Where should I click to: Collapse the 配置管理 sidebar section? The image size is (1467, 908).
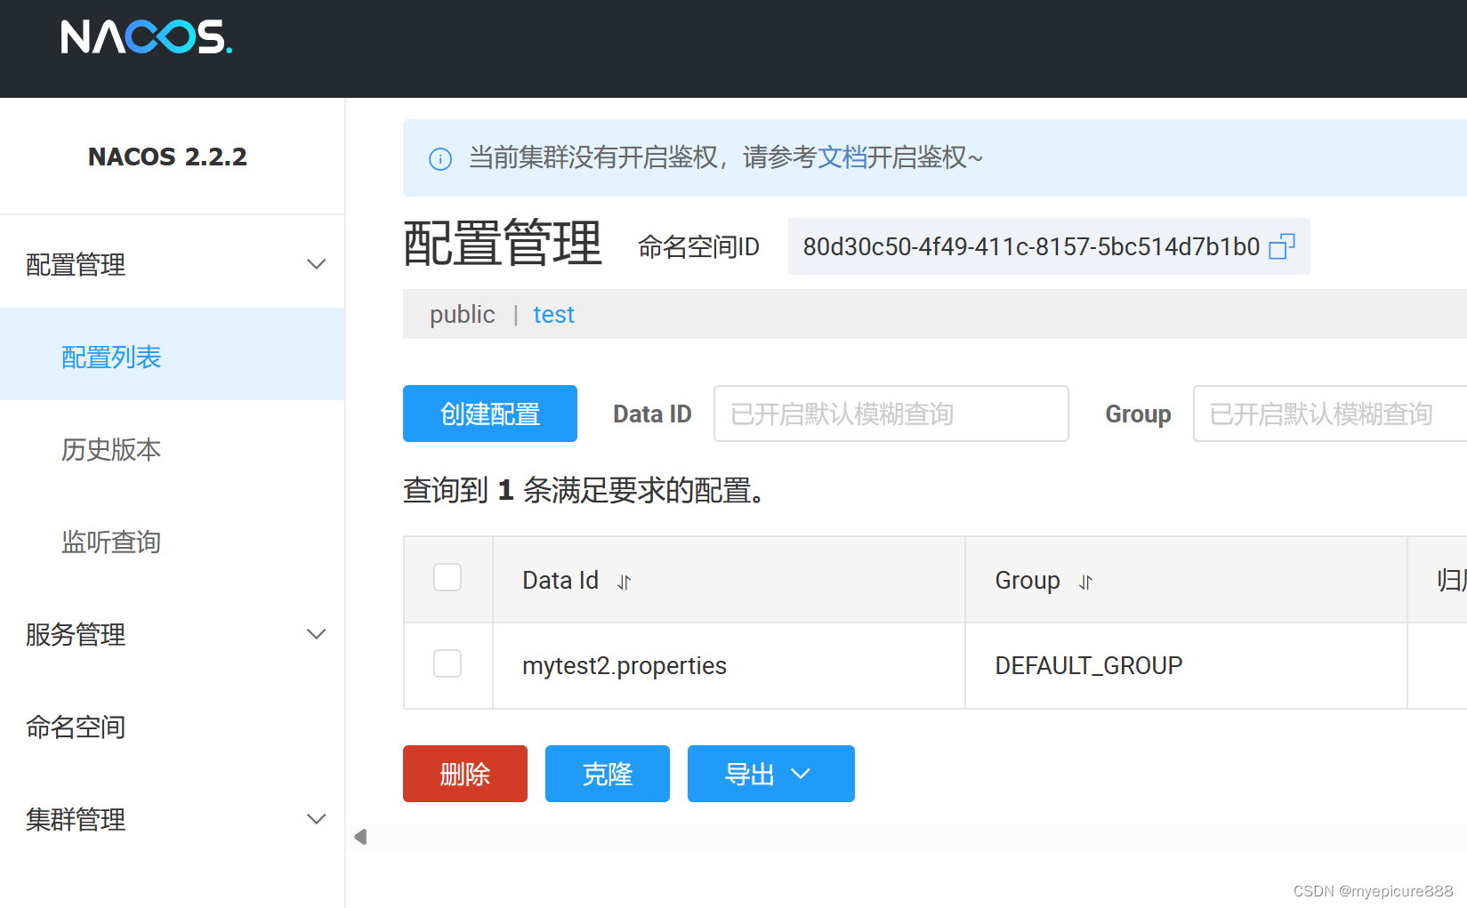[x=316, y=263]
